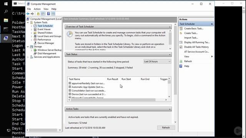Image resolution: width=246 pixels, height=138 pixels.
Task: Collapse the Task Status section
Action: 170,54
